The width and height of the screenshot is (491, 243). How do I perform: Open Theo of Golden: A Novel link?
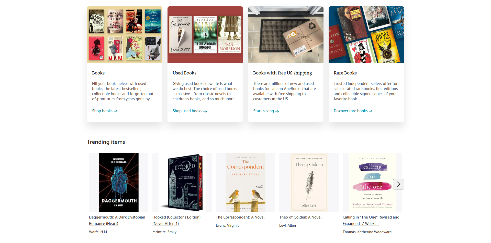[300, 217]
